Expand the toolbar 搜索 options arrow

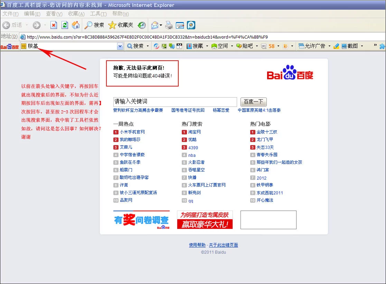(148, 46)
